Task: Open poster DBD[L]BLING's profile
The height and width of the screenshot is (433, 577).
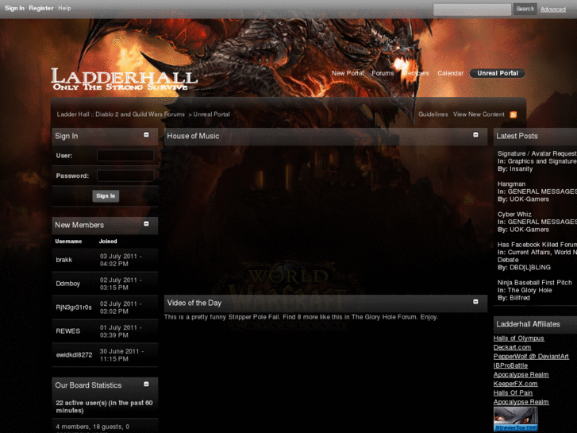Action: point(530,268)
